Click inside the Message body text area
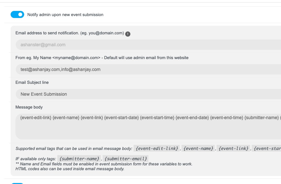This screenshot has width=281, height=184. coord(148,127)
